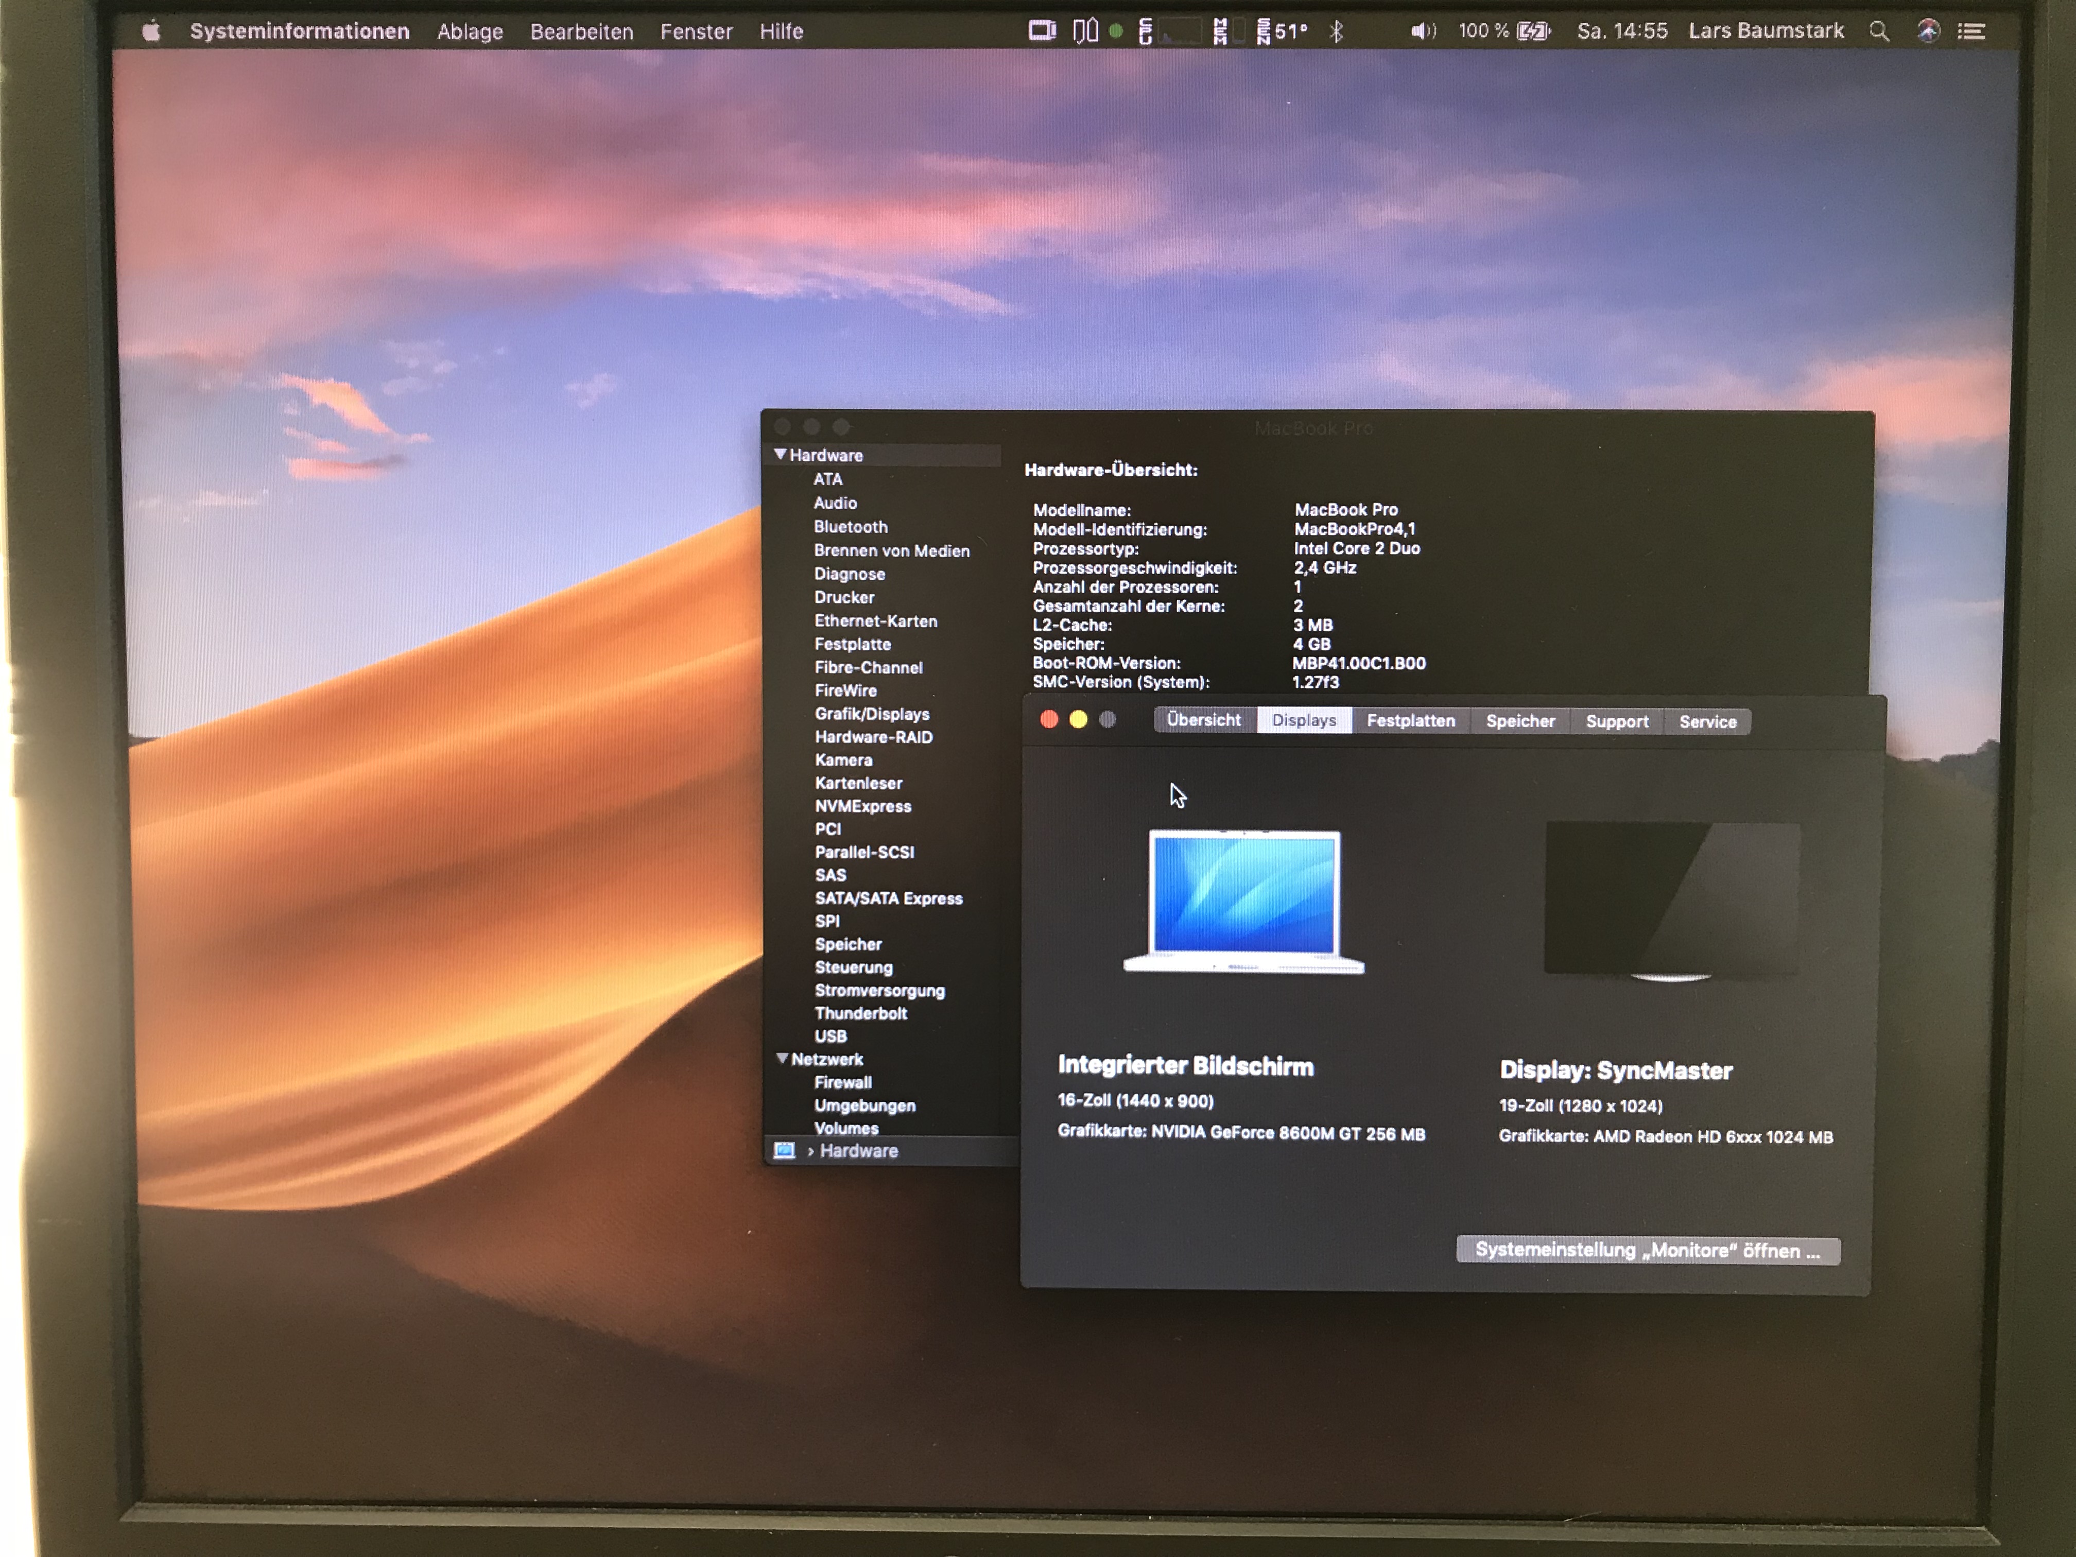Select Ethernet-Karten in the sidebar
This screenshot has height=1557, width=2076.
[x=876, y=620]
